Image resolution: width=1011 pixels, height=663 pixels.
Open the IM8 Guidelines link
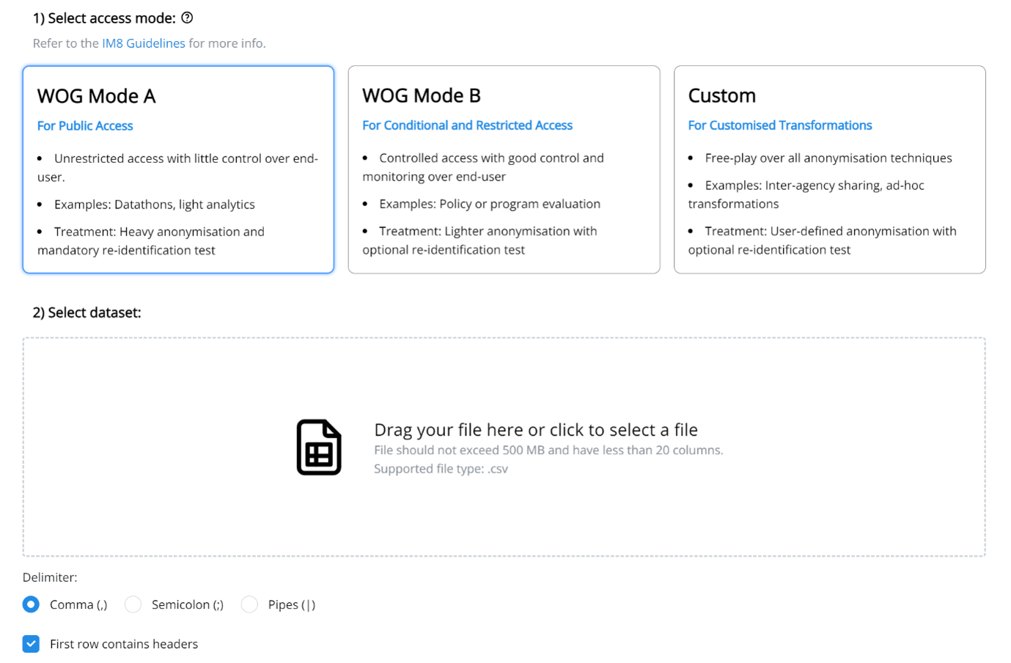coord(144,43)
